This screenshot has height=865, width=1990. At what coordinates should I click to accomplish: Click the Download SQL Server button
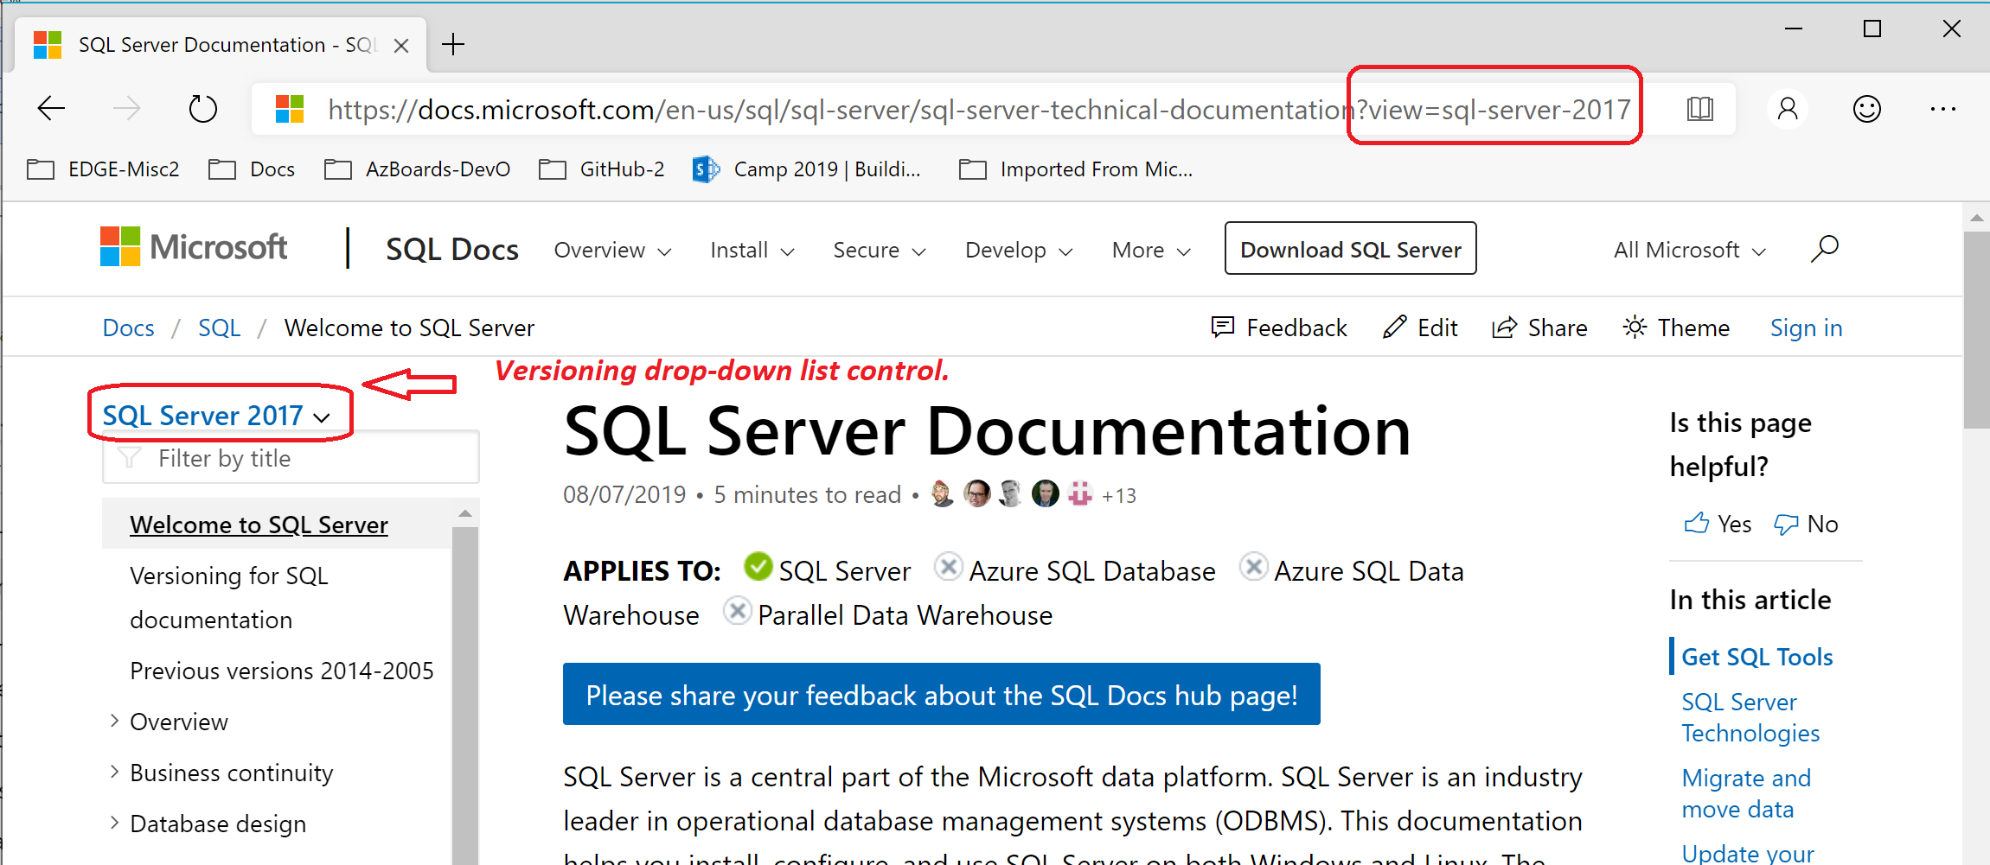pos(1349,249)
